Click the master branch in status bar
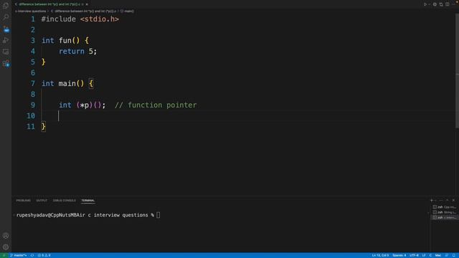This screenshot has height=258, width=459. (x=18, y=255)
